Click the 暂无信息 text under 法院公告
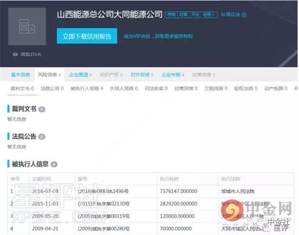 [16, 147]
